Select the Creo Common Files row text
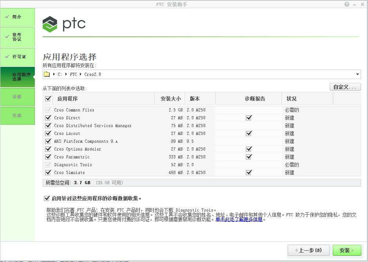 74,110
